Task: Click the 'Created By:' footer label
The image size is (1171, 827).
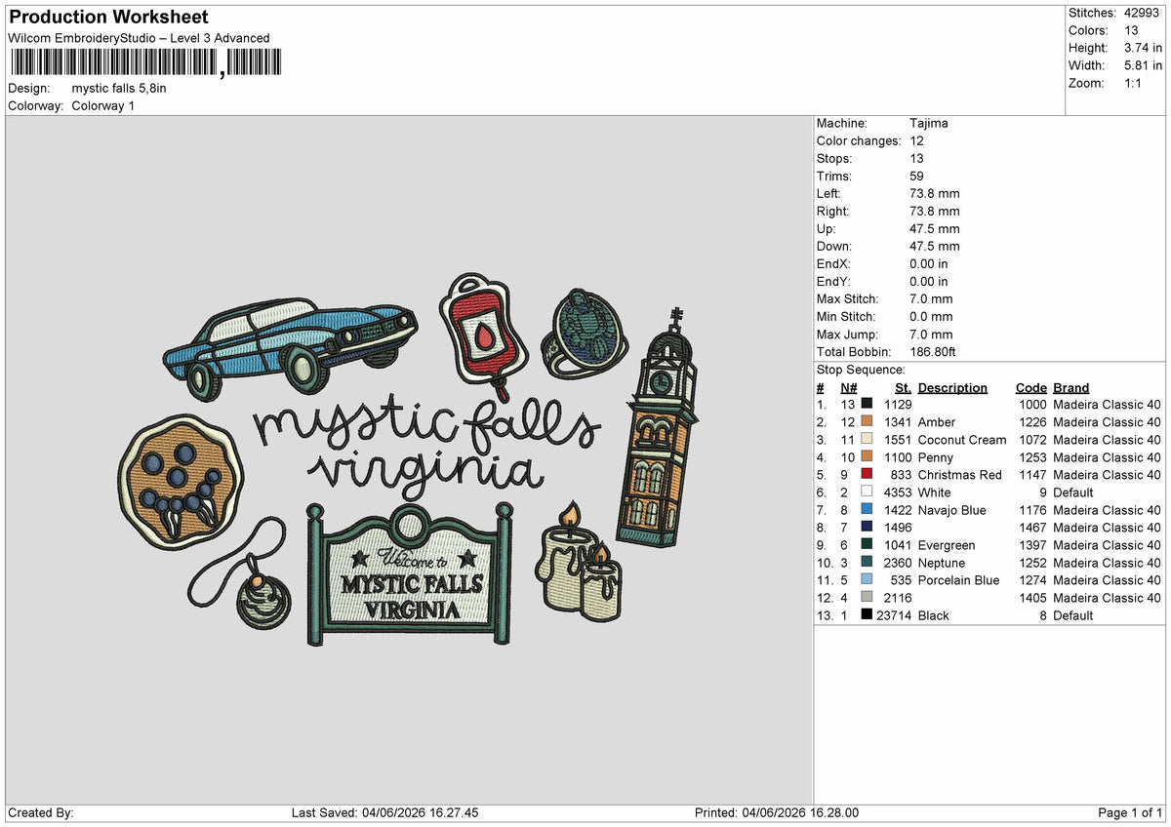Action: click(41, 812)
